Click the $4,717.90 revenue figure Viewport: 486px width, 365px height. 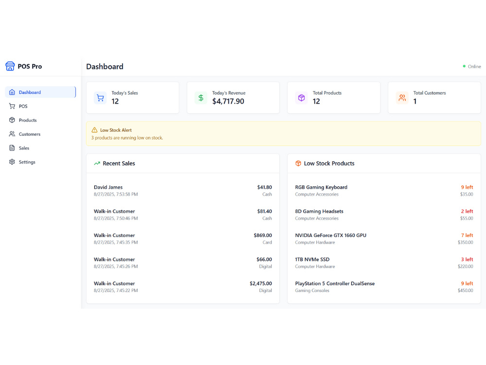coord(228,102)
